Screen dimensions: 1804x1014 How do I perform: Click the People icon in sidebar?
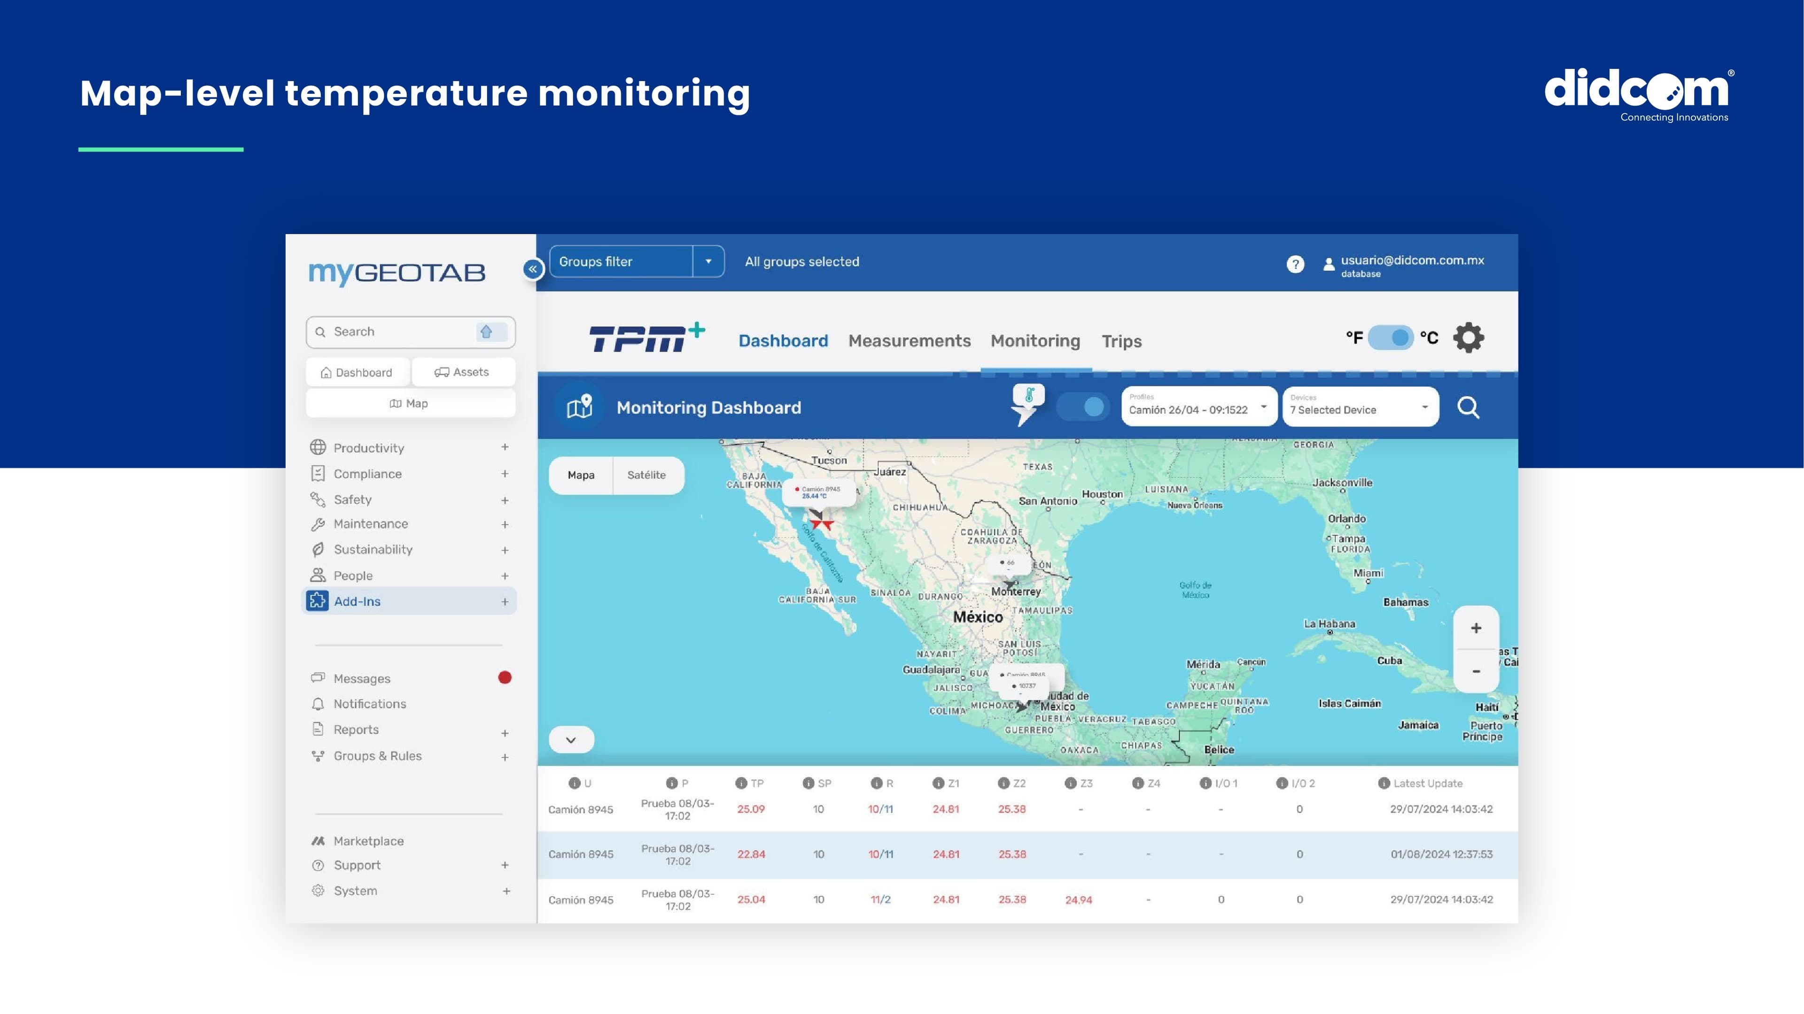(318, 575)
